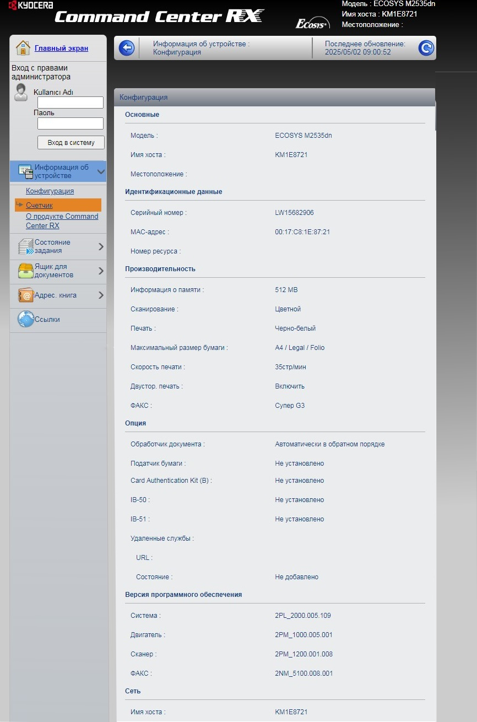Click Версия программного обеспечения heading

coord(183,595)
